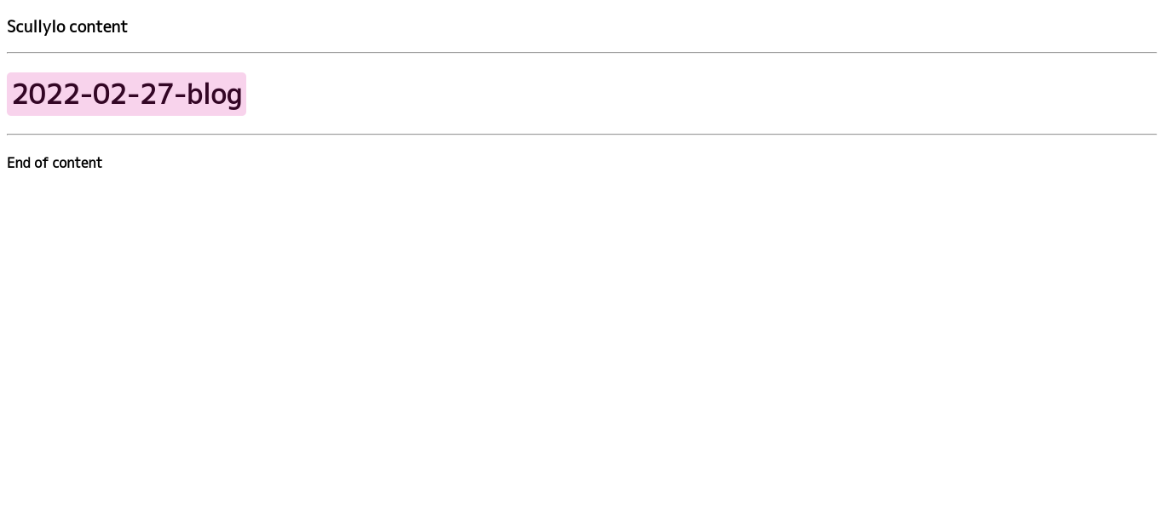Click the '27' day in the heading
Screen dimensions: 1164x523
[157, 94]
